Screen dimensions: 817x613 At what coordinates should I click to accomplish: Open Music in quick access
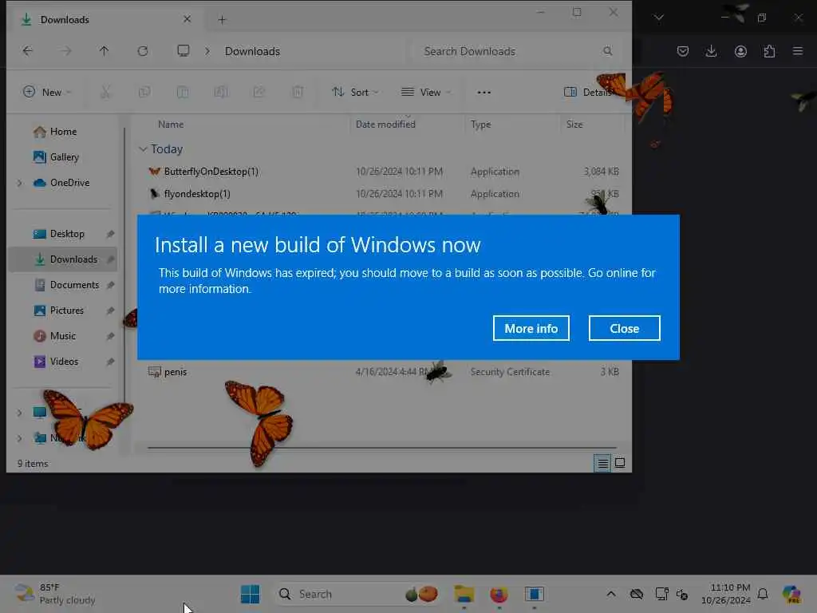tap(62, 336)
